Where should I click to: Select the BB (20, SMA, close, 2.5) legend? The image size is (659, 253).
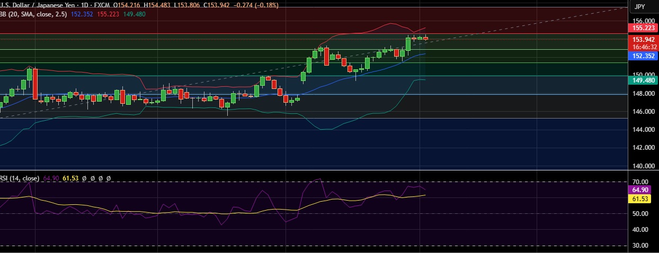pyautogui.click(x=33, y=14)
